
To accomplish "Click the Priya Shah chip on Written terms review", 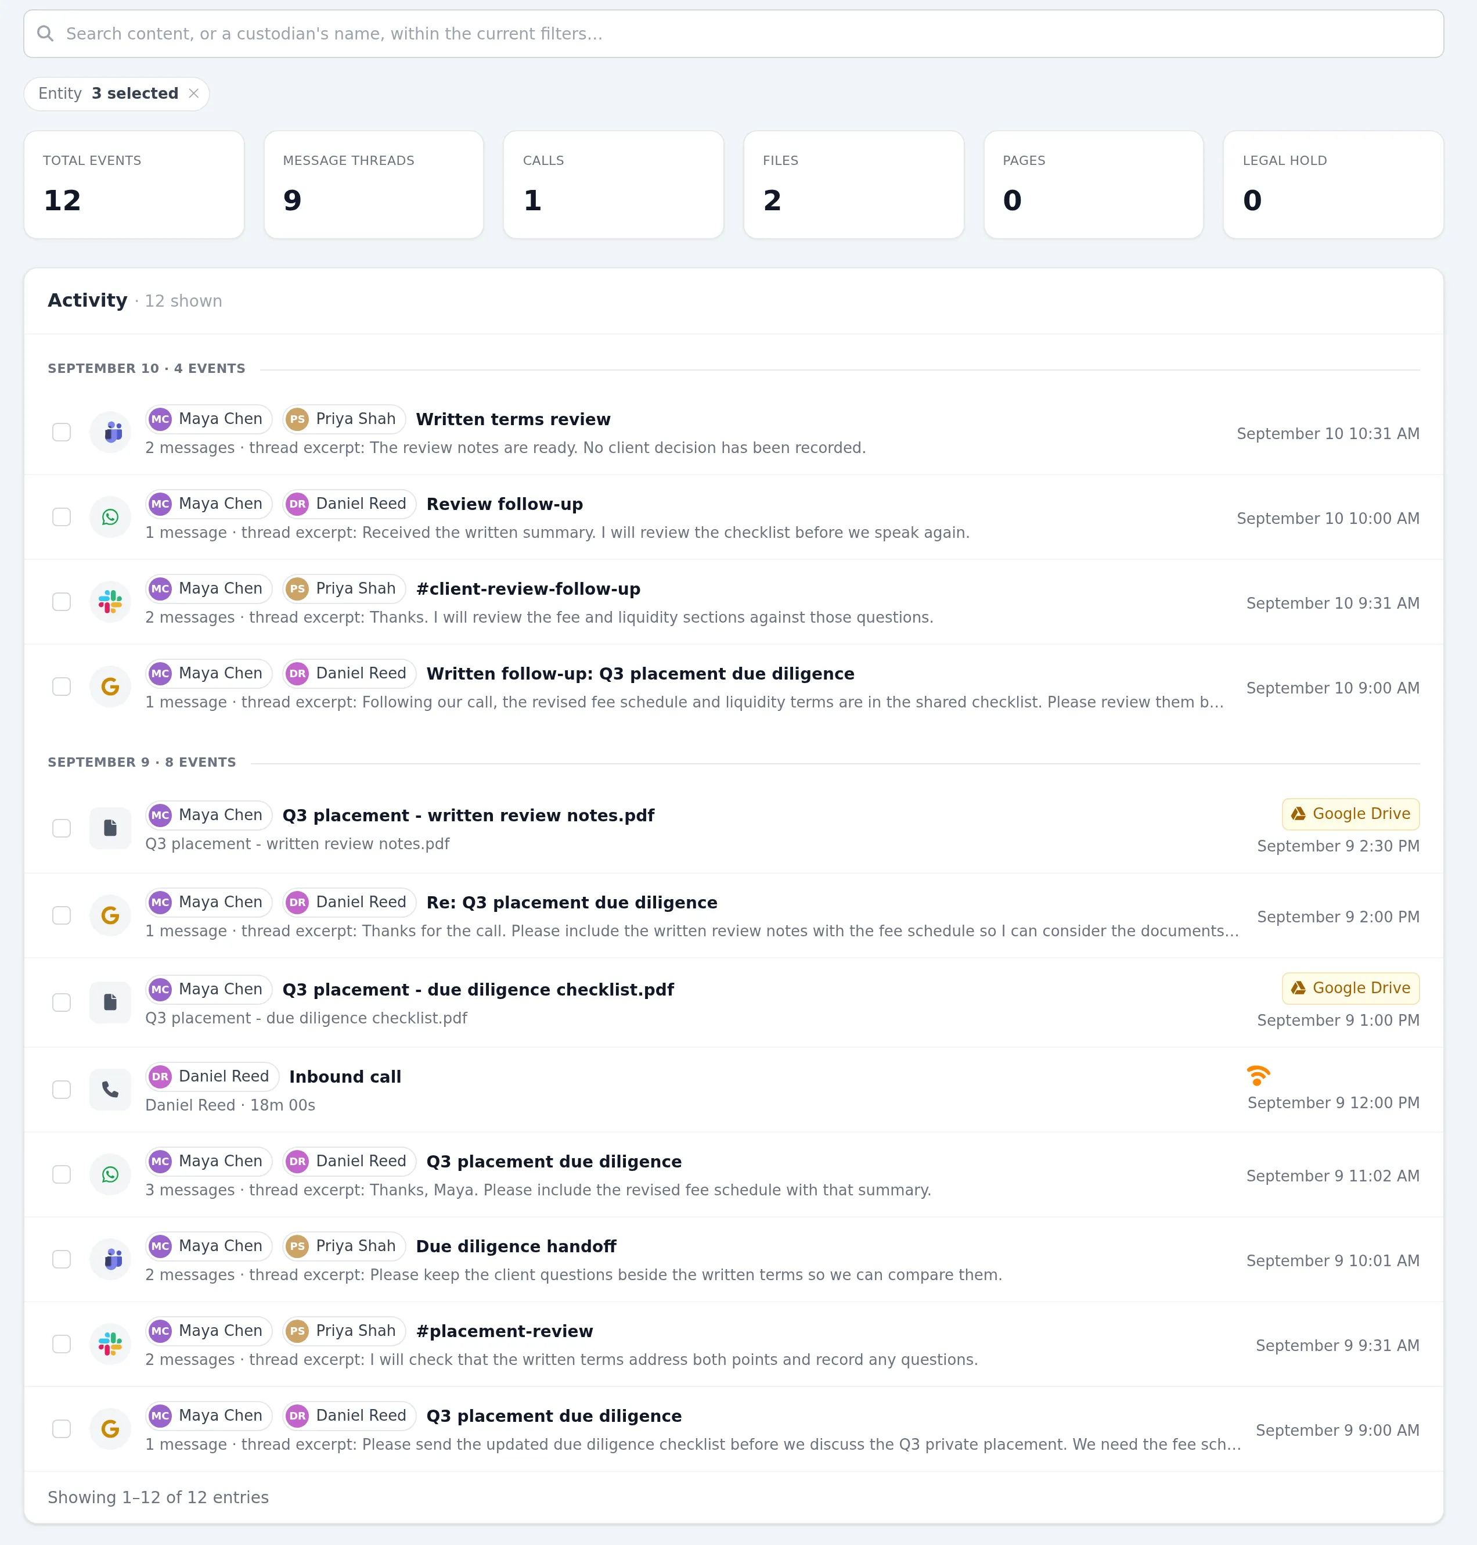I will click(344, 419).
